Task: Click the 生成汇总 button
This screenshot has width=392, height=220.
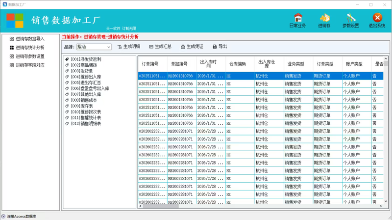Action: 160,47
